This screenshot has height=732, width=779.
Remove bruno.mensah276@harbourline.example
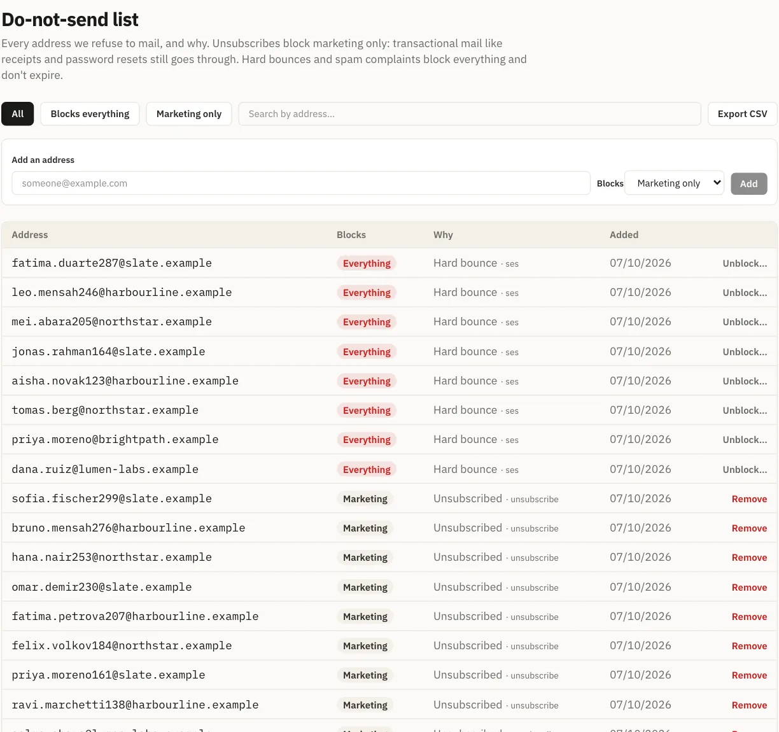click(749, 528)
